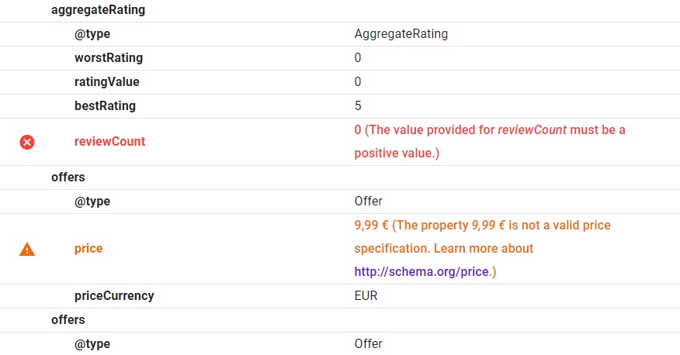Click the EUR currency value
This screenshot has width=680, height=355.
point(366,296)
